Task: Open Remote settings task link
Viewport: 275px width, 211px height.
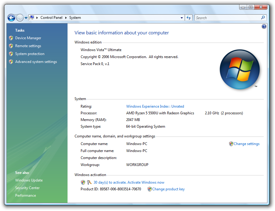Action: pyautogui.click(x=28, y=46)
